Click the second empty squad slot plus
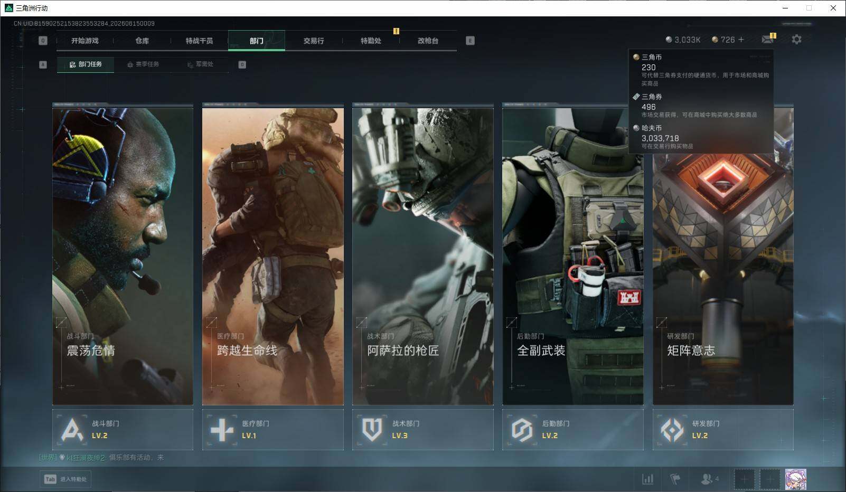 click(x=769, y=479)
